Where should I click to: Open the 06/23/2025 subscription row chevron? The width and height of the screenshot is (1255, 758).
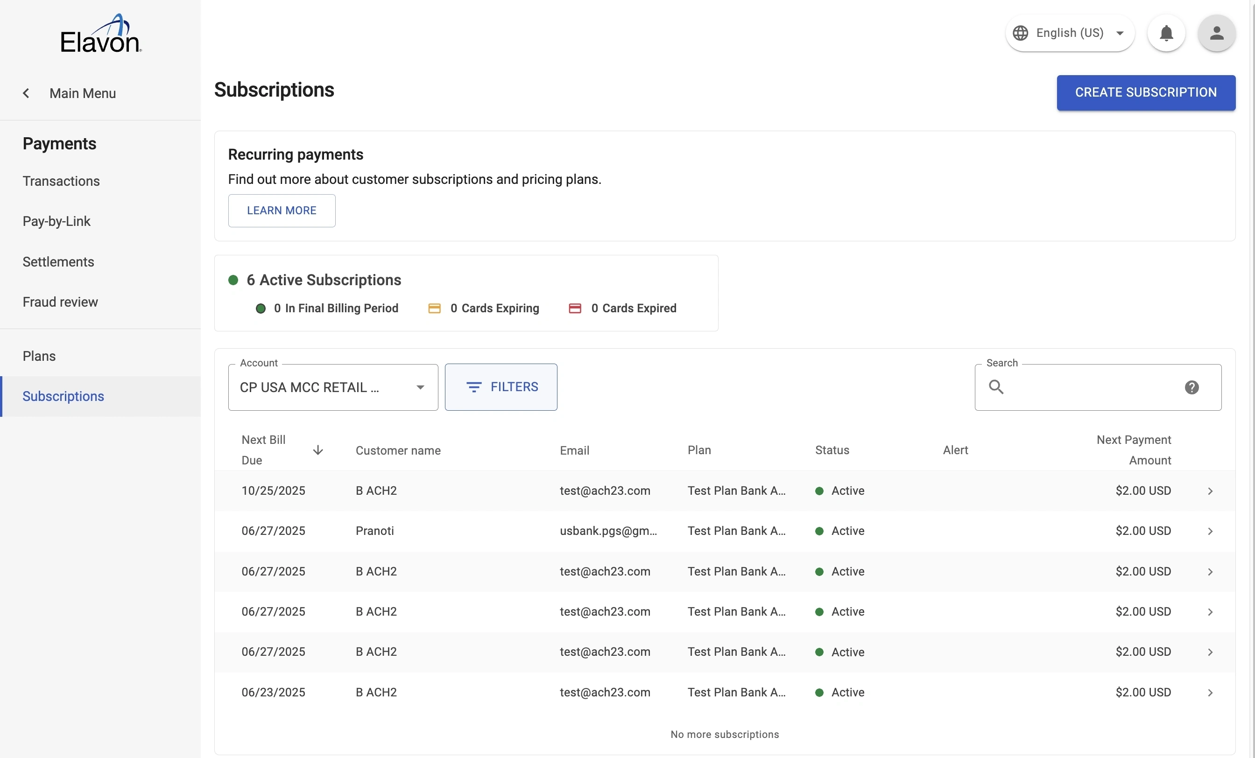(x=1210, y=693)
